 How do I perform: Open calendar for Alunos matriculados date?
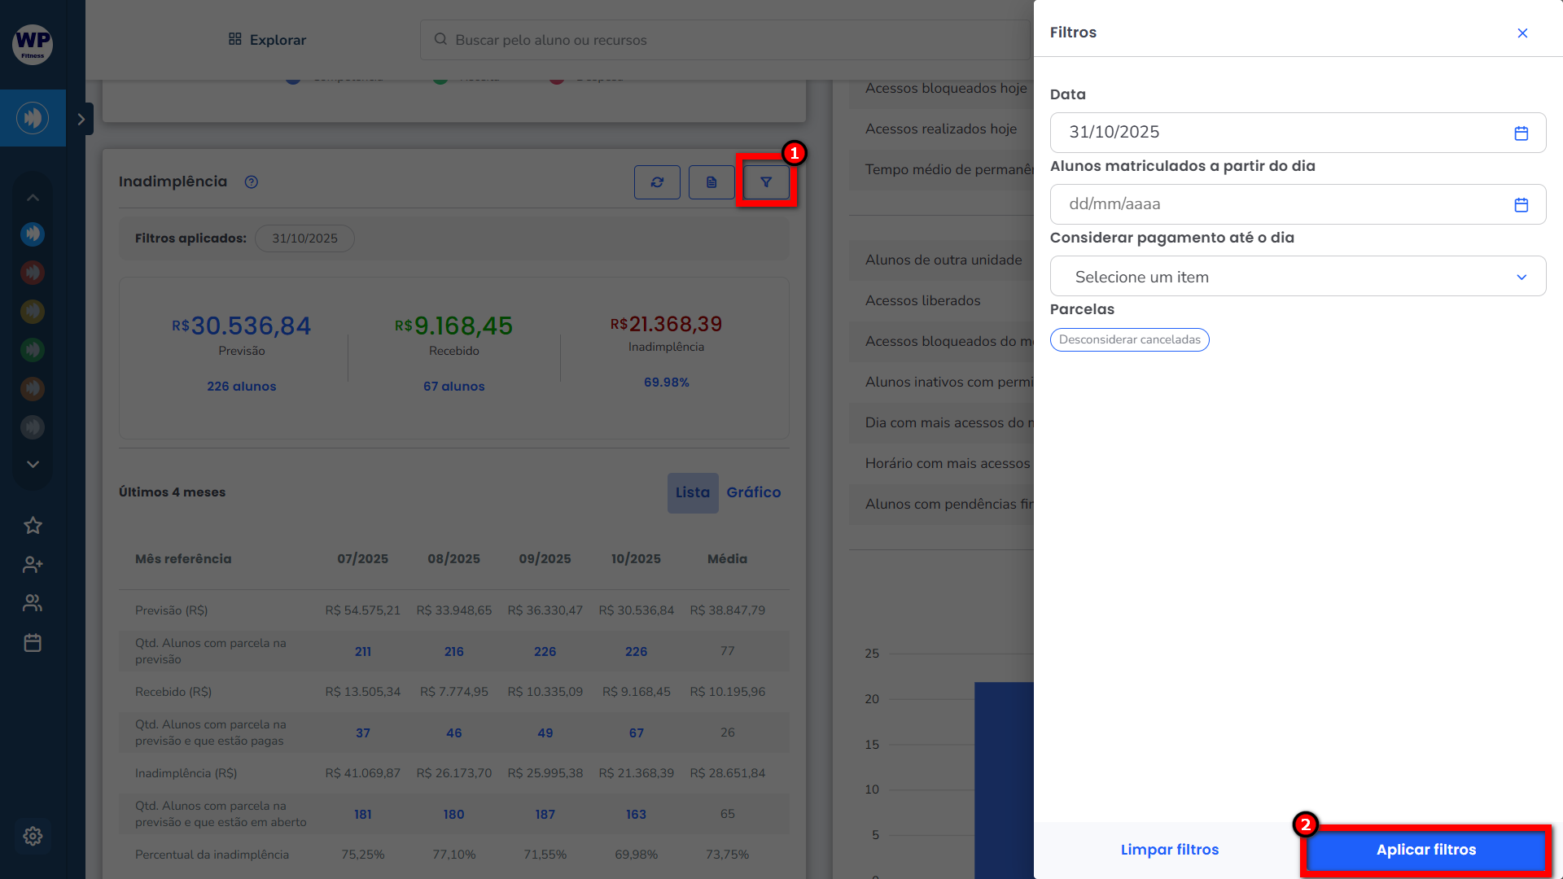pyautogui.click(x=1521, y=204)
